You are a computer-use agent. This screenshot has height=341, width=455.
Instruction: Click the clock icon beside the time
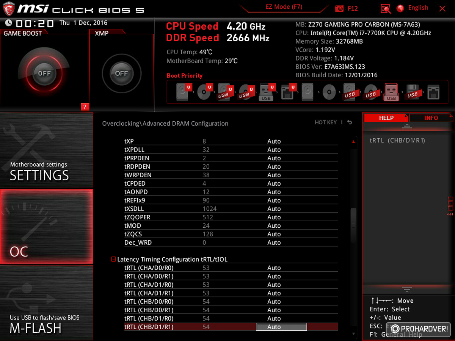pyautogui.click(x=8, y=23)
